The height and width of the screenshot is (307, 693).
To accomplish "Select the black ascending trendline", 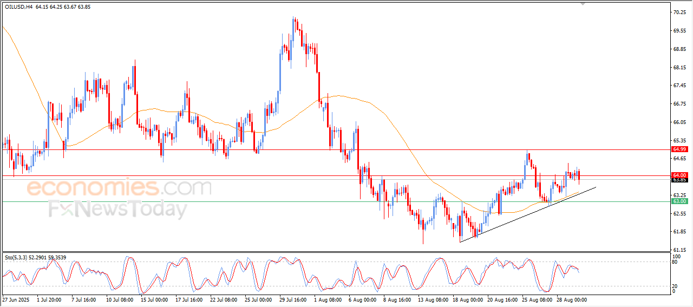I will click(528, 214).
